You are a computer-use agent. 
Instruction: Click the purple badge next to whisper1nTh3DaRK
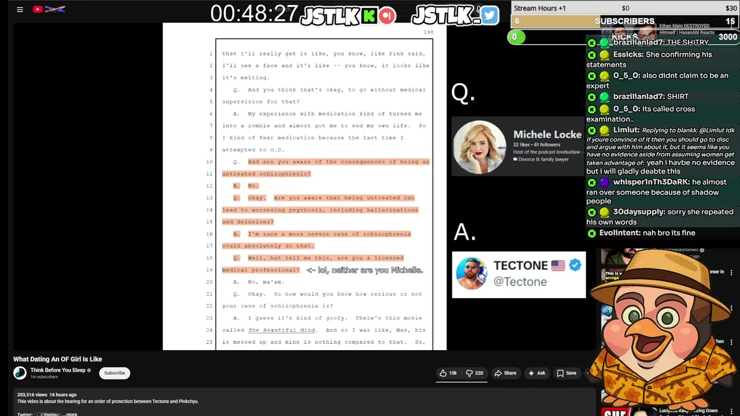(x=604, y=183)
